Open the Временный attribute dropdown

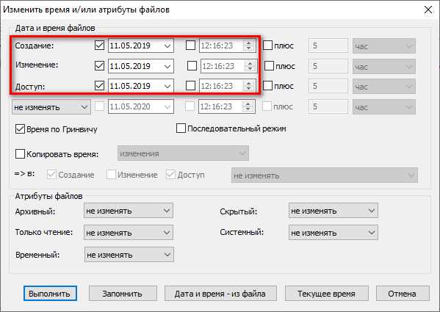[129, 255]
